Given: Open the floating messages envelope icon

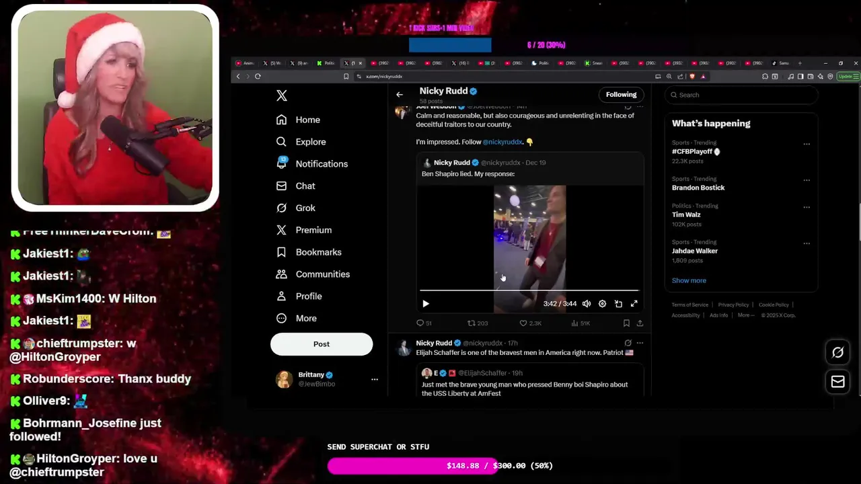Looking at the screenshot, I should coord(838,382).
